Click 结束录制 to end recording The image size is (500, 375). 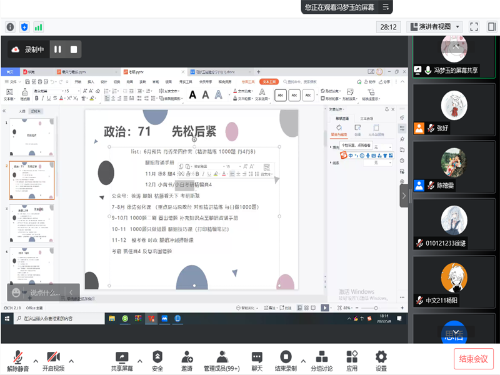click(x=286, y=361)
